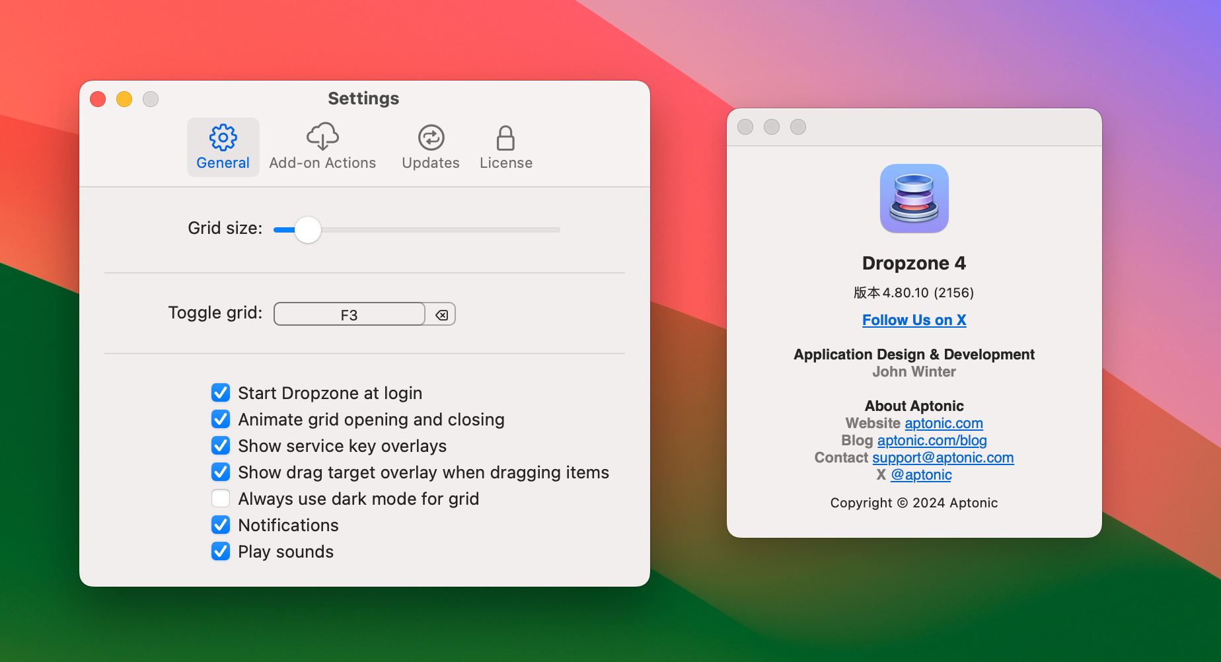Switch to the Add-on Actions tab label
This screenshot has height=662, width=1221.
coord(322,163)
